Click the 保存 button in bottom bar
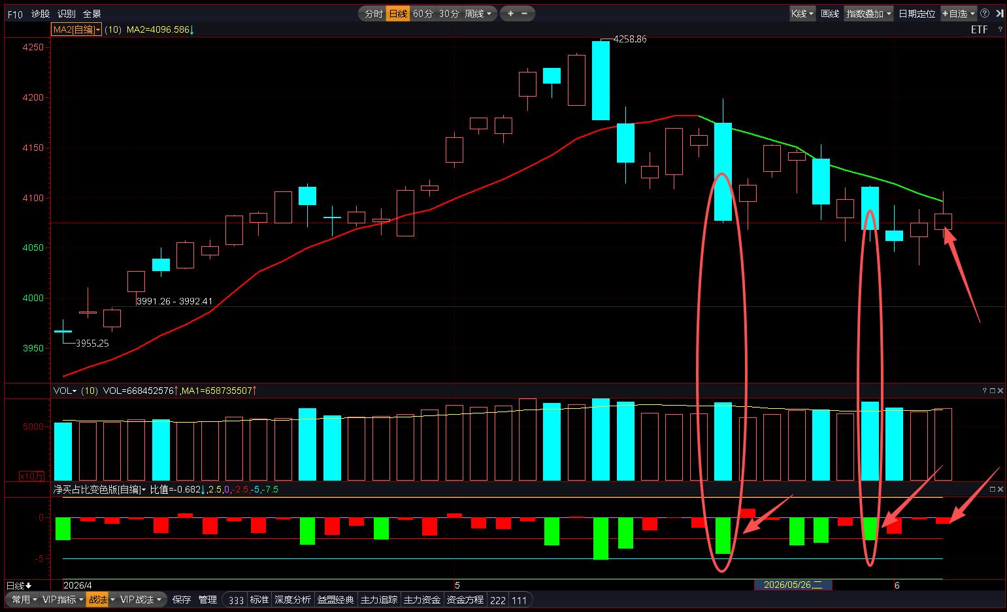1007x612 pixels. click(182, 600)
